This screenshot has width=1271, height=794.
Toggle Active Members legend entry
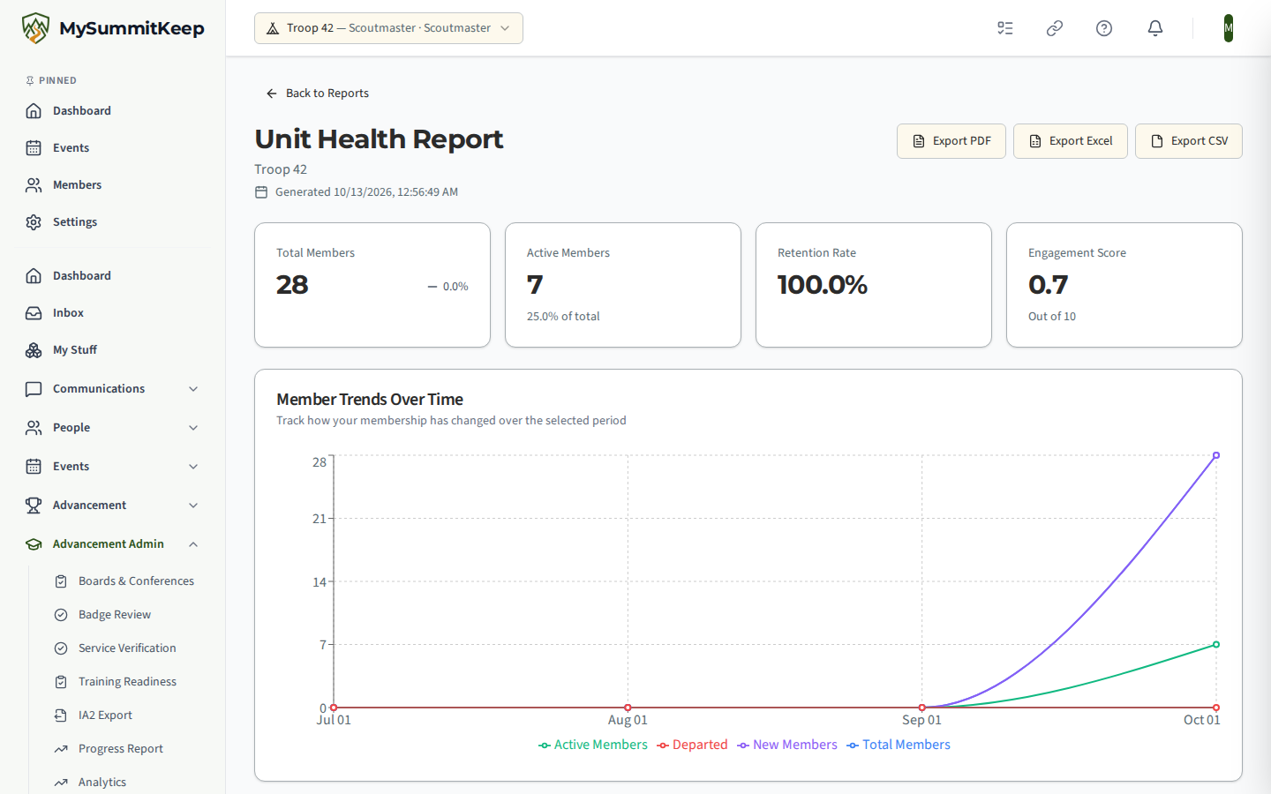pos(593,745)
